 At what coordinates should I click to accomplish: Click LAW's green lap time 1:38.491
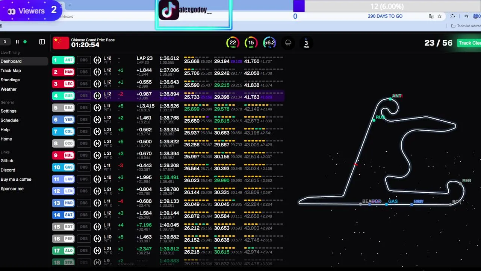coord(169,178)
